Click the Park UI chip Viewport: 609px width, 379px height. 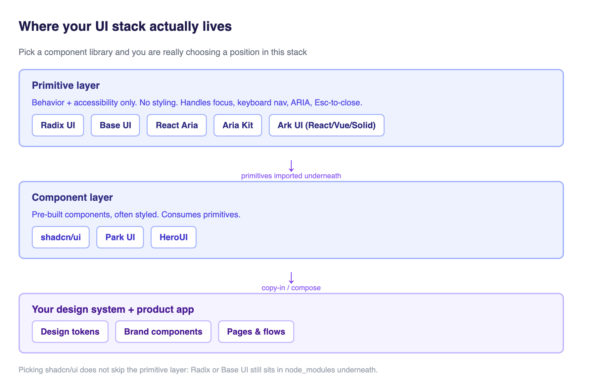tap(120, 237)
